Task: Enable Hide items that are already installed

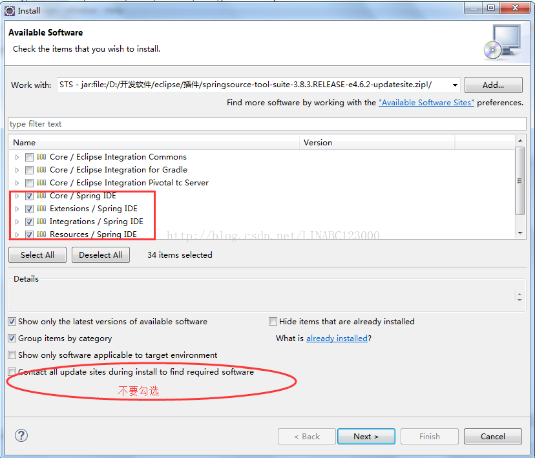Action: pyautogui.click(x=273, y=322)
